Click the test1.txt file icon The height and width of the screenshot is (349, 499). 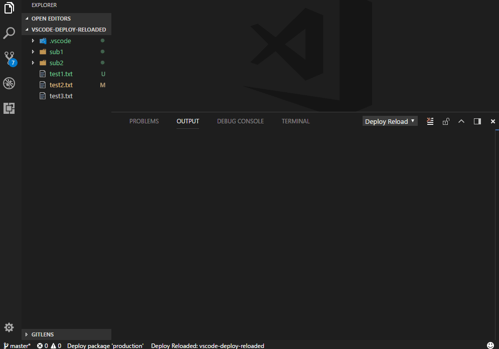(x=43, y=74)
